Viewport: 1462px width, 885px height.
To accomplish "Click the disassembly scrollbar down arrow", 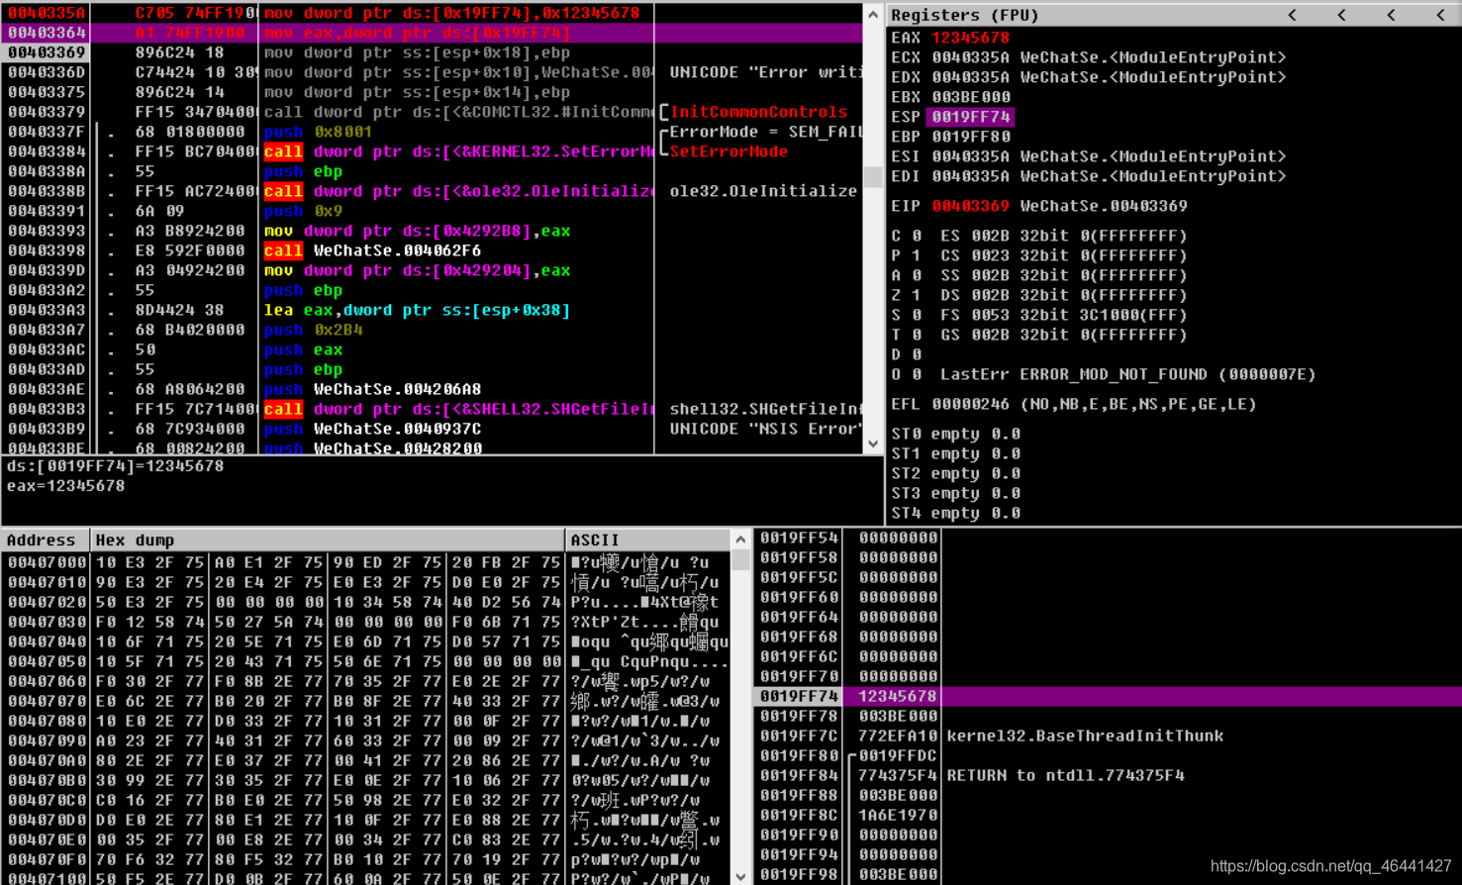I will point(872,443).
